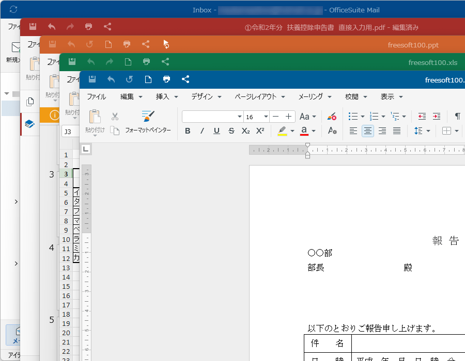Screen dimensions: 465x361
Task: Sync icon in OfficeSuite Mail title bar
Action: pyautogui.click(x=13, y=9)
